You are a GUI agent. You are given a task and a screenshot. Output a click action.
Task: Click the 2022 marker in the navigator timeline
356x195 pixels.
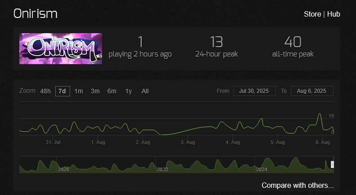(x=163, y=169)
